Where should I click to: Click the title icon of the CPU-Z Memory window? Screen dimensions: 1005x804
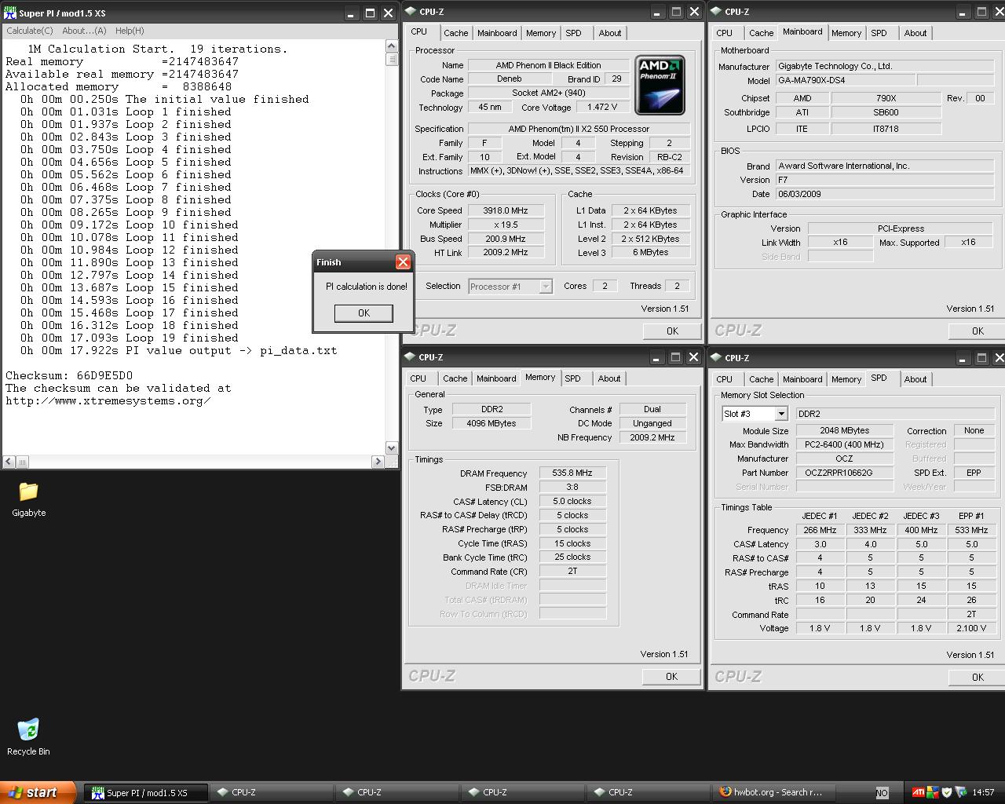tap(411, 357)
